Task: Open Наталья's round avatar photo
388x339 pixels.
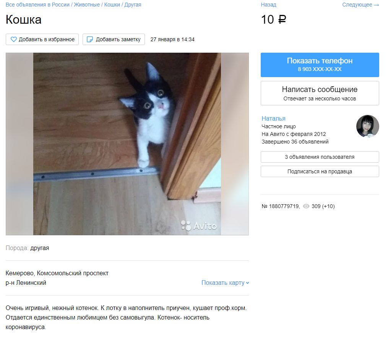Action: click(x=367, y=126)
